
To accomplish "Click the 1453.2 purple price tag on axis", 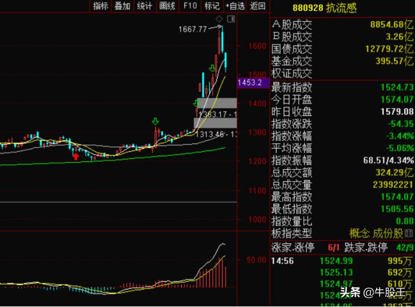I will coord(251,83).
